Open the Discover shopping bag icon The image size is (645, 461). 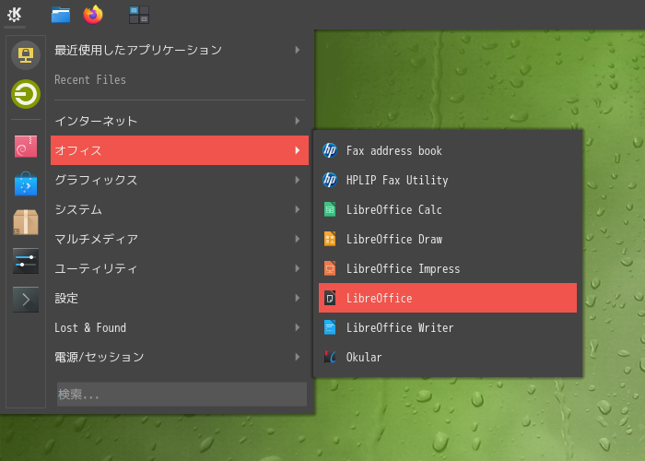[26, 184]
